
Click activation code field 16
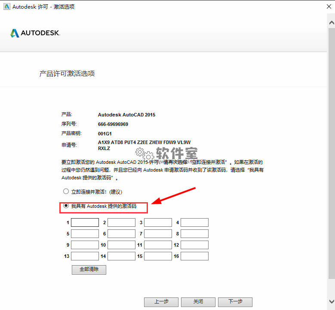click(x=194, y=256)
